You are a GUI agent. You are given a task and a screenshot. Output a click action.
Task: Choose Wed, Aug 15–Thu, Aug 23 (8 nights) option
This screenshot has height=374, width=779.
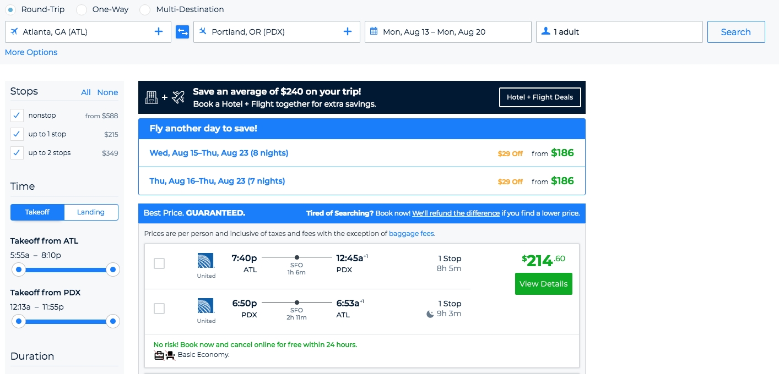[x=362, y=153]
